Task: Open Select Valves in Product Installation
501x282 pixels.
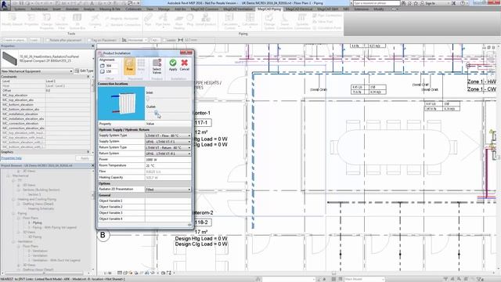Action: coord(157,67)
